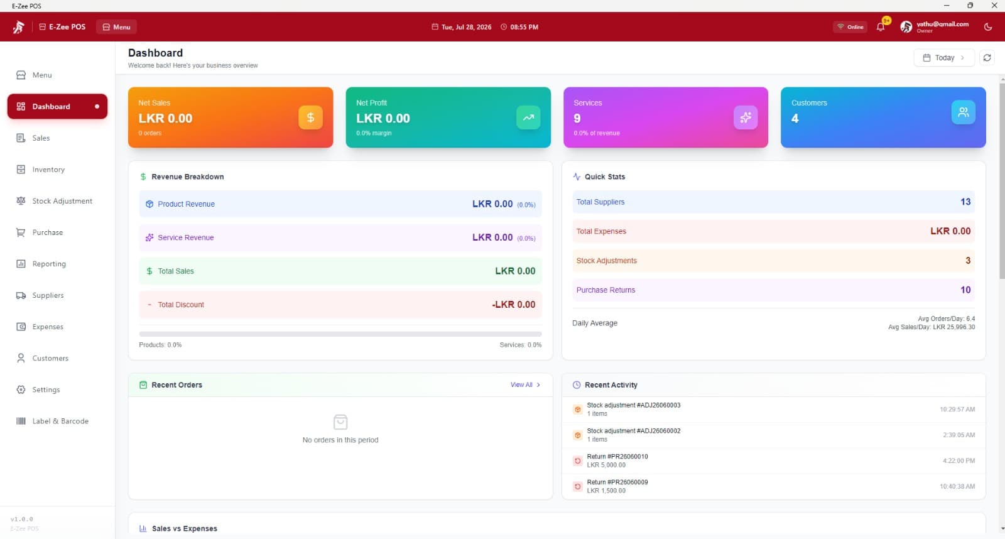Click the dollar icon on Net Sales card
This screenshot has height=539, width=1005.
tap(310, 117)
